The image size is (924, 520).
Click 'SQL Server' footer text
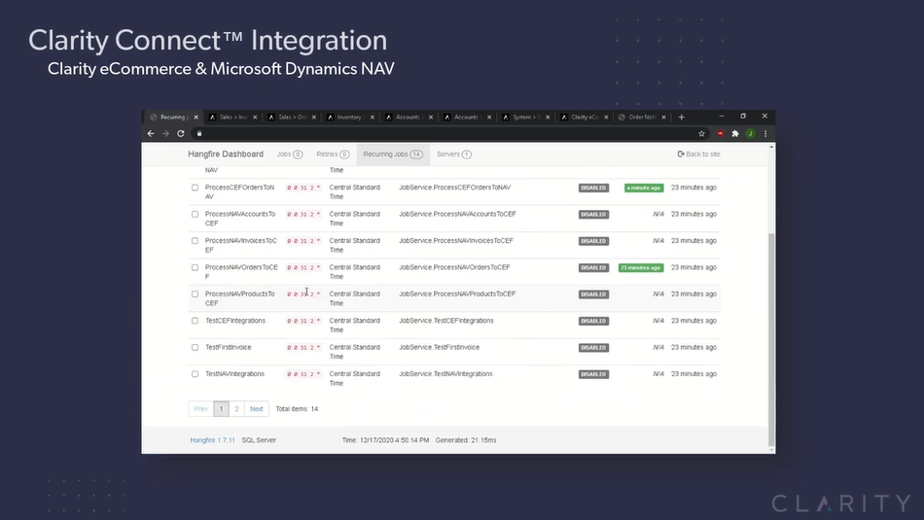point(259,440)
